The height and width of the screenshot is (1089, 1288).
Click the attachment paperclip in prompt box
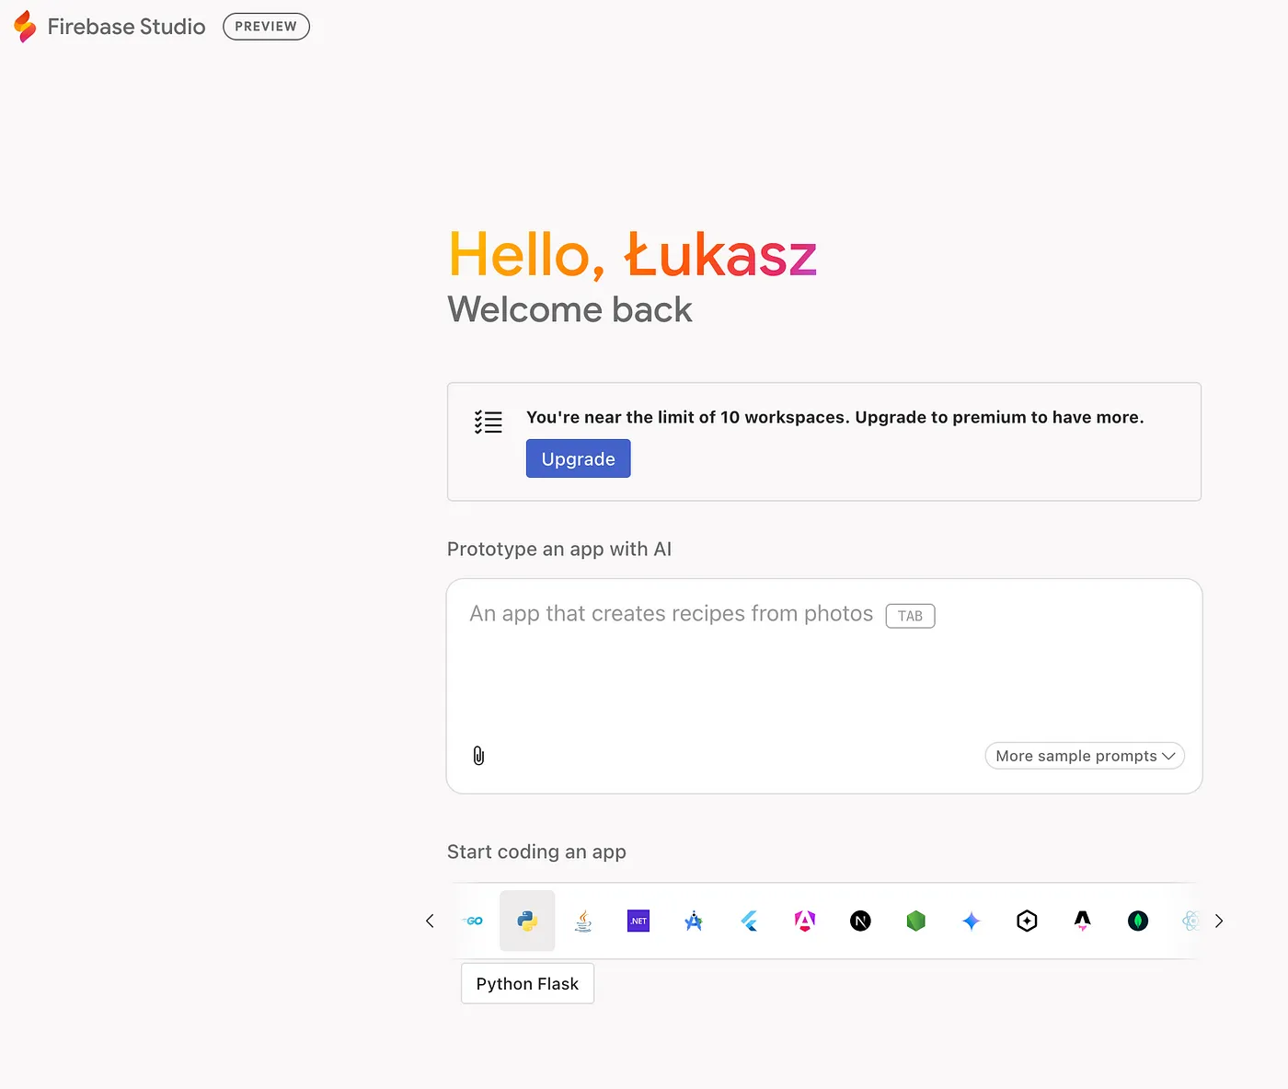pyautogui.click(x=477, y=755)
